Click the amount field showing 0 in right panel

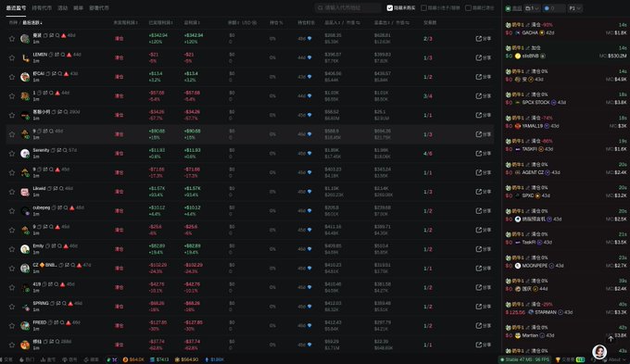coord(554,8)
